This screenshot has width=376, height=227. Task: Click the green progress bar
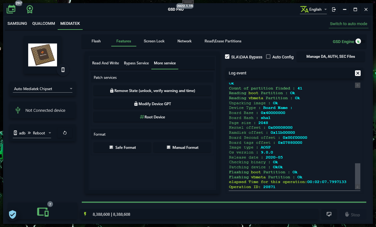(224, 202)
